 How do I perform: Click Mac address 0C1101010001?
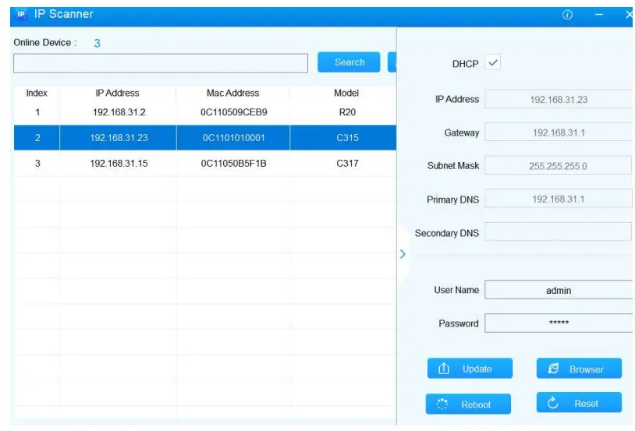[234, 138]
